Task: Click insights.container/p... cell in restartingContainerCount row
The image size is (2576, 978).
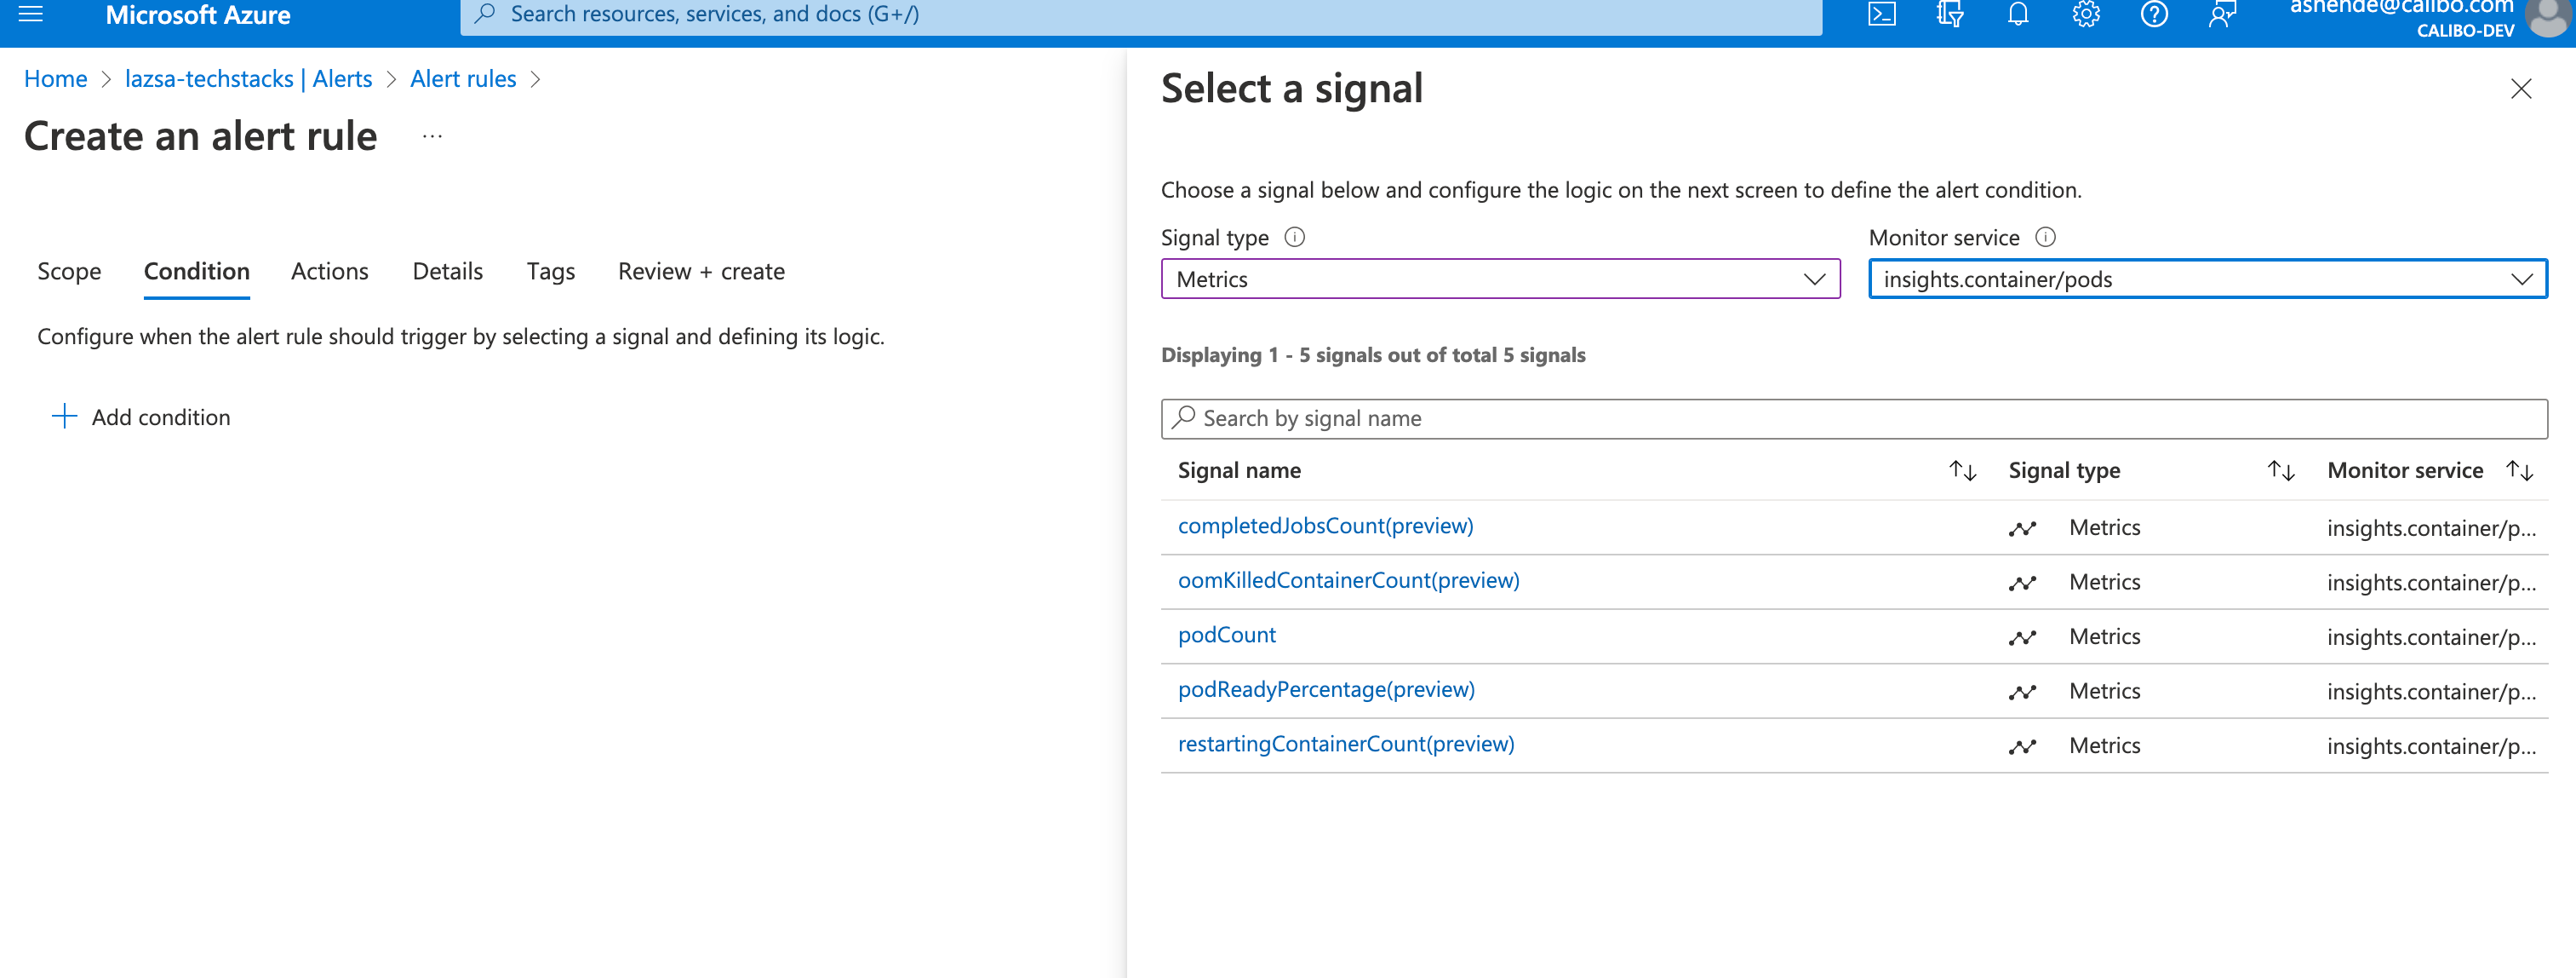Action: point(2431,747)
